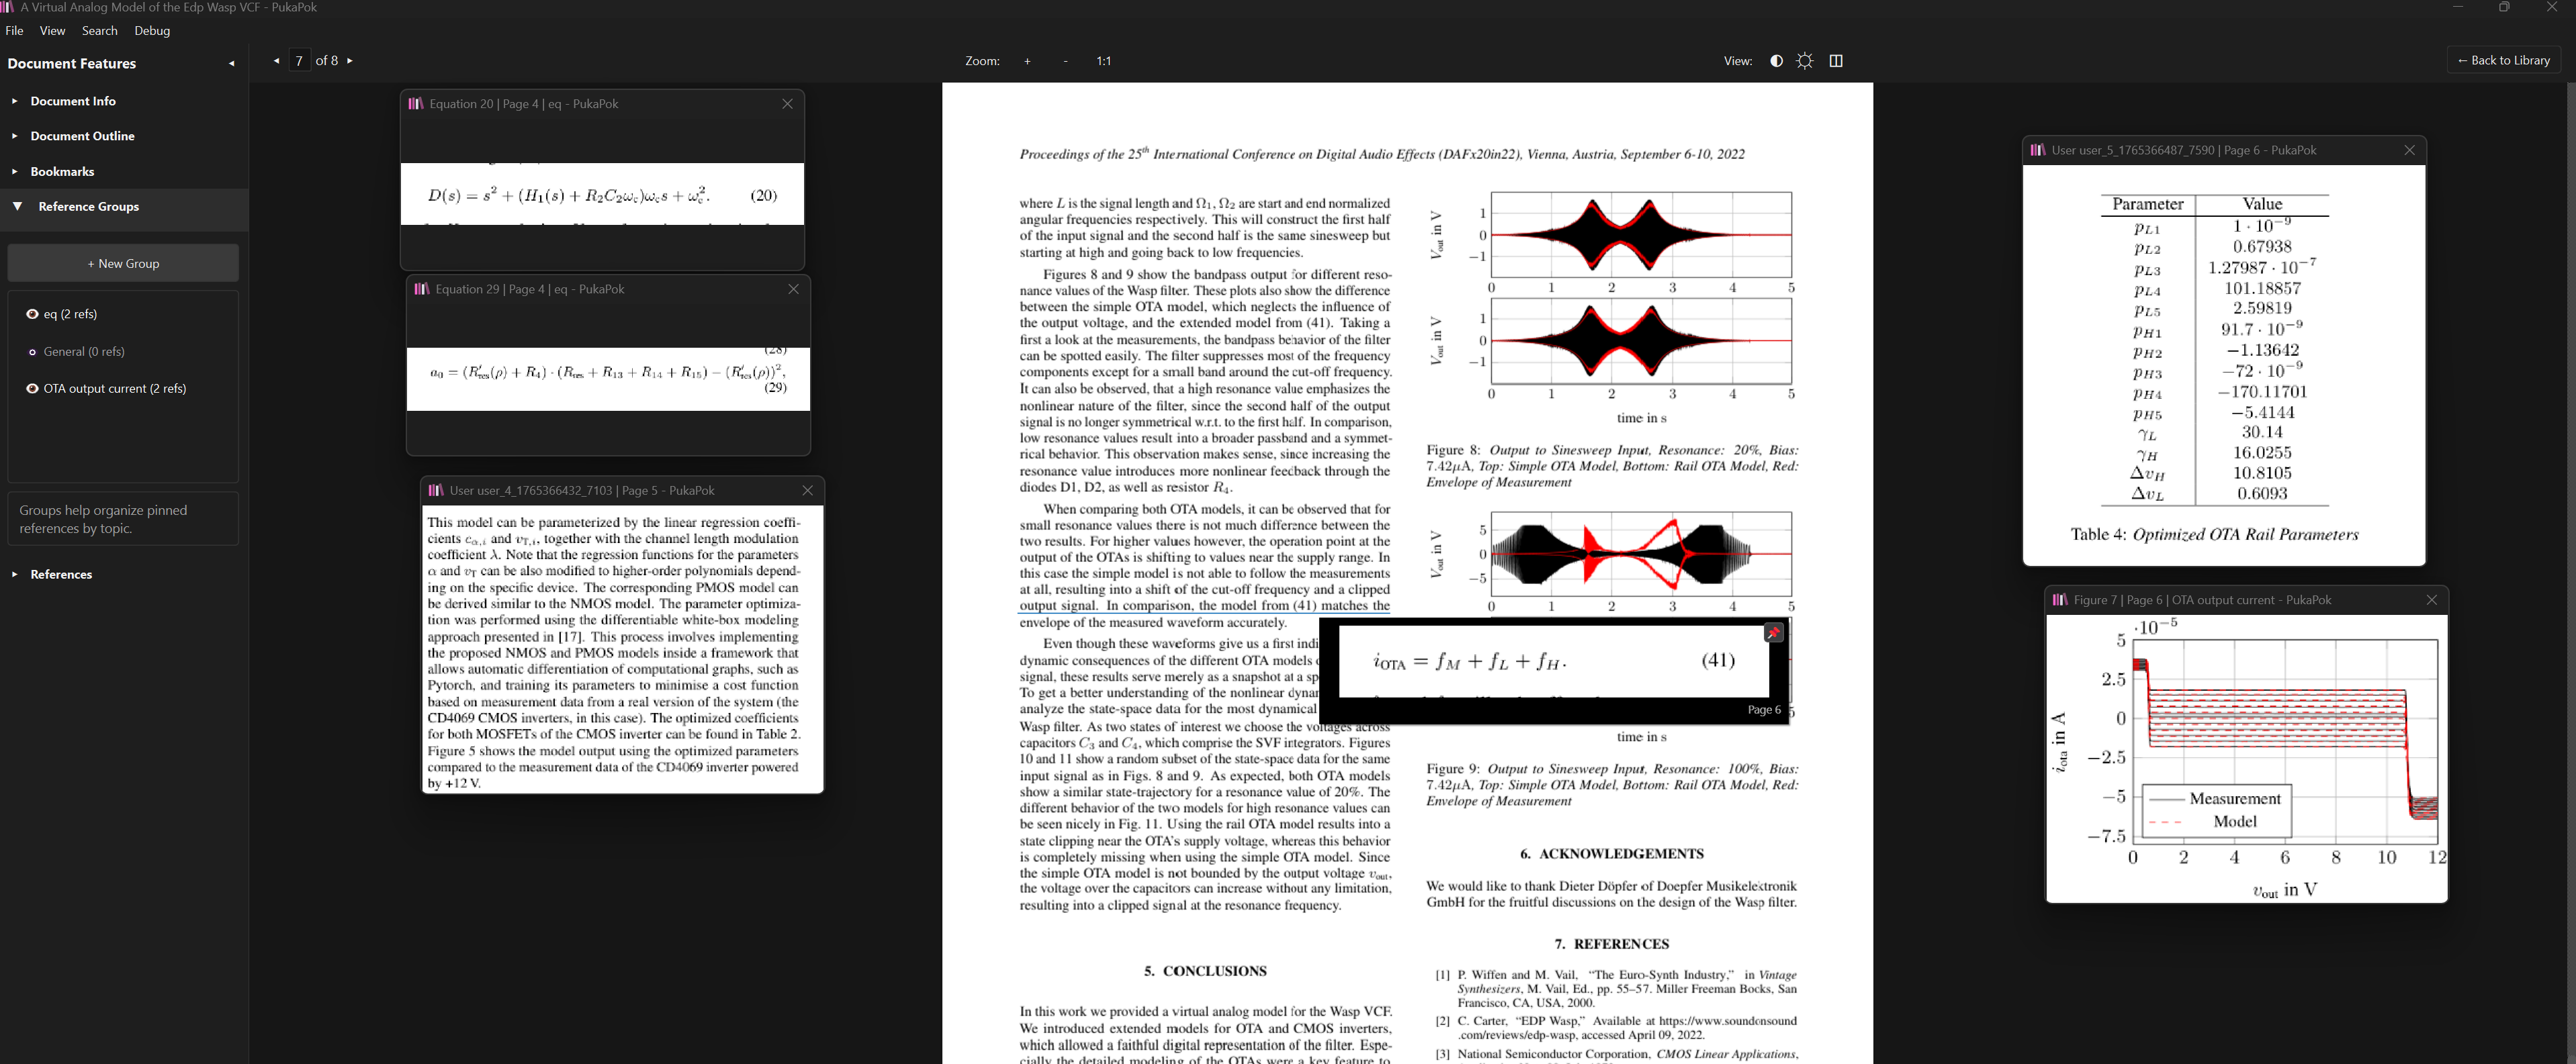Click the zoom out minus button
The width and height of the screenshot is (2576, 1064).
pyautogui.click(x=1066, y=61)
